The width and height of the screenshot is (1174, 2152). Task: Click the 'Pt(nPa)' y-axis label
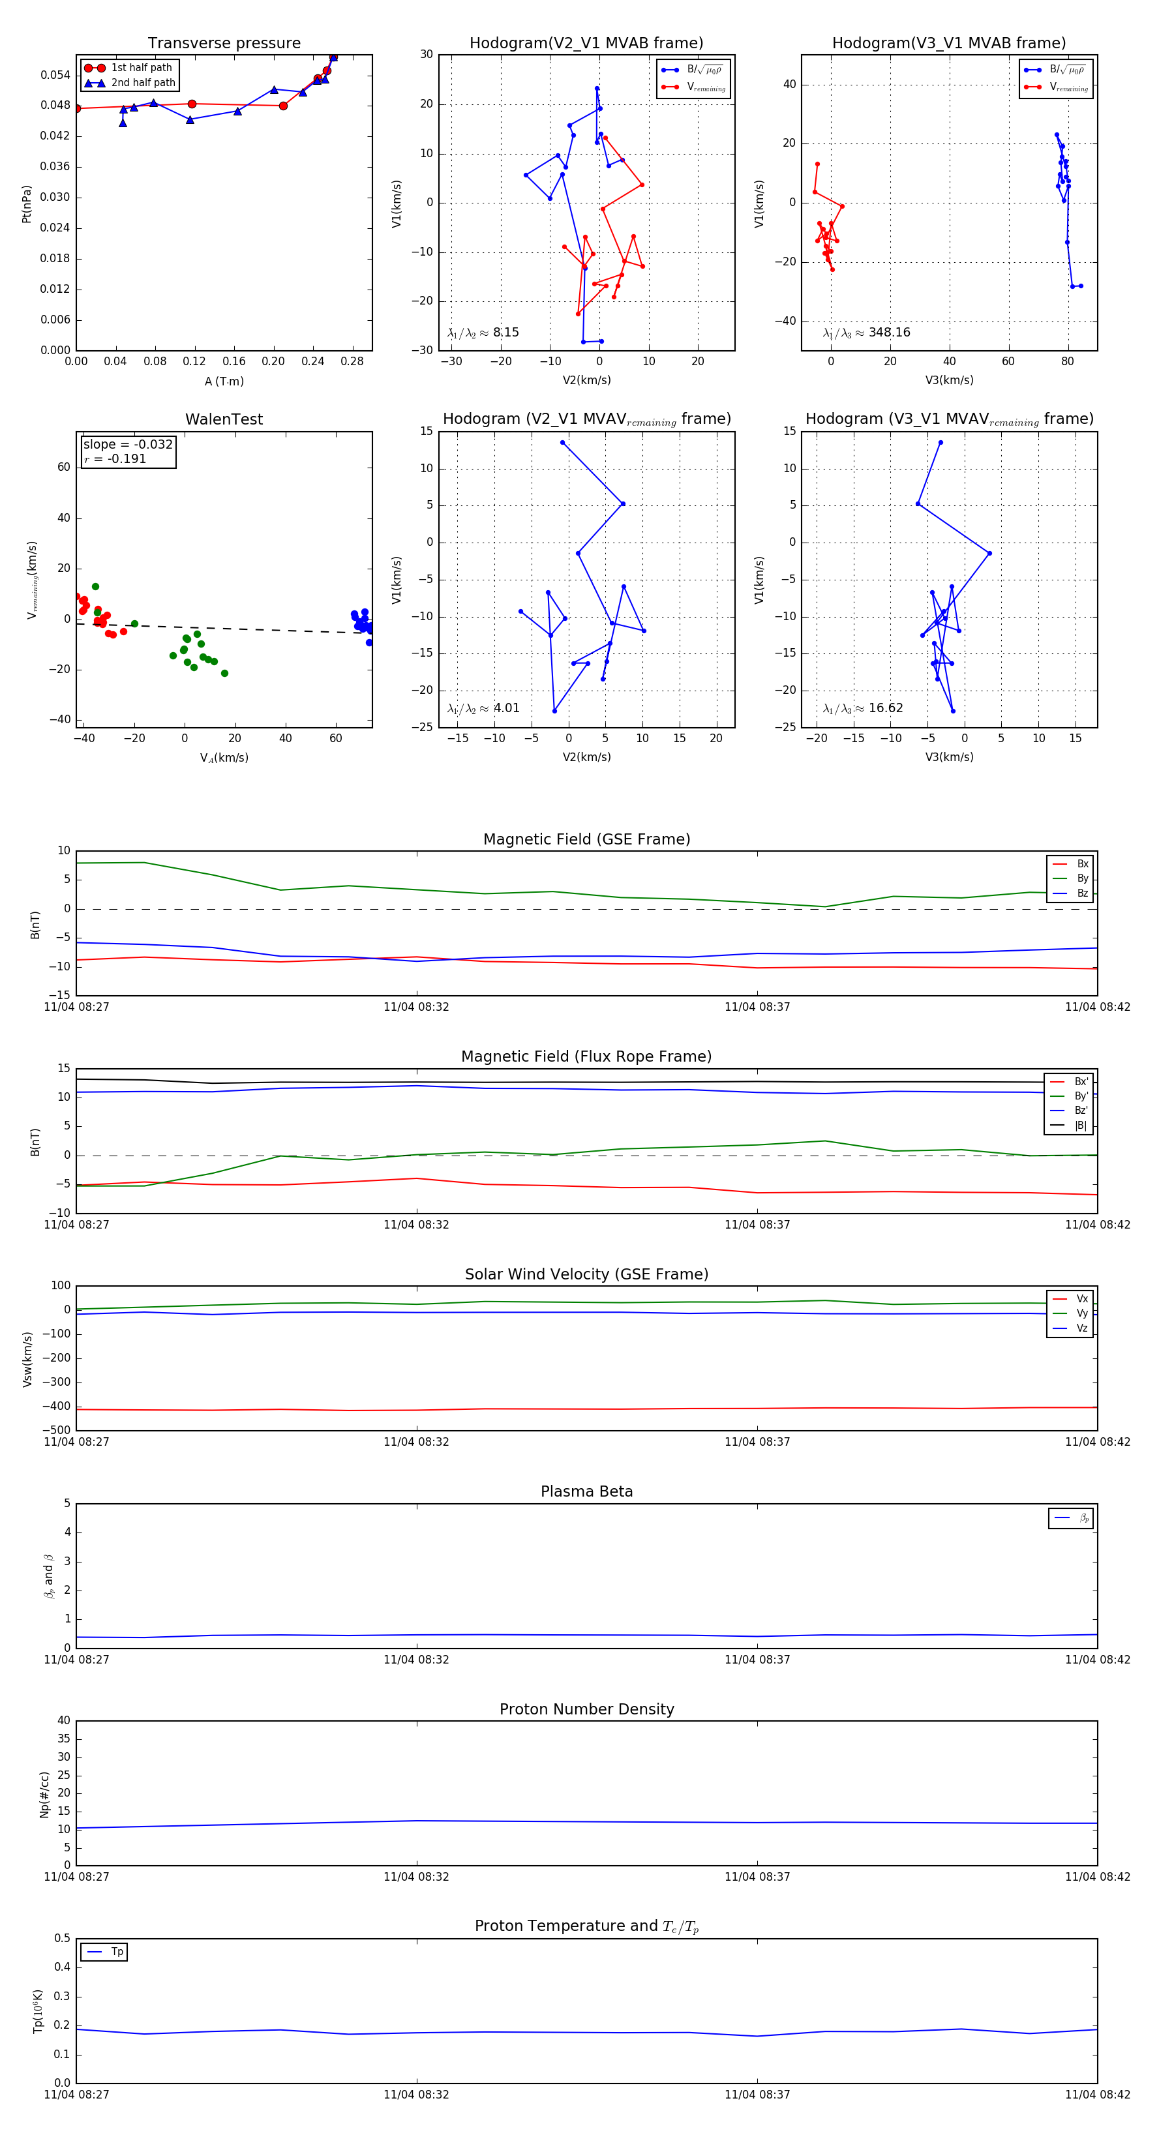pyautogui.click(x=27, y=203)
